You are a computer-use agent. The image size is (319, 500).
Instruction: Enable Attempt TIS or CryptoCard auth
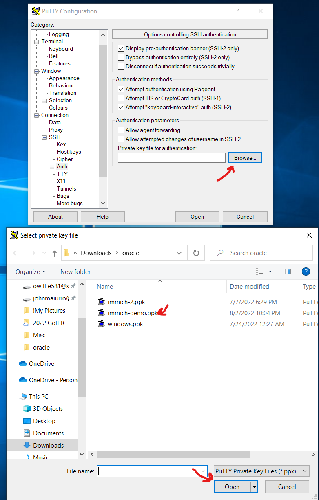pyautogui.click(x=121, y=98)
